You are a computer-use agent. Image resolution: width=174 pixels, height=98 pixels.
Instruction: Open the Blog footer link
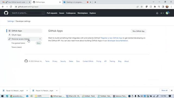[x=120, y=61]
